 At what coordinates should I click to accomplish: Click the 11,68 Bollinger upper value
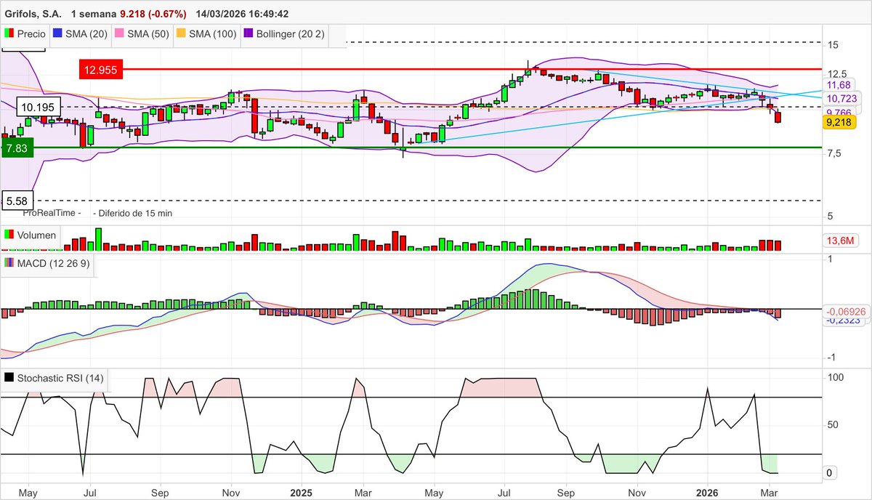click(x=839, y=86)
